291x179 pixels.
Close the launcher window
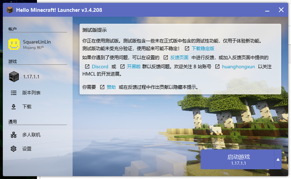[281, 10]
